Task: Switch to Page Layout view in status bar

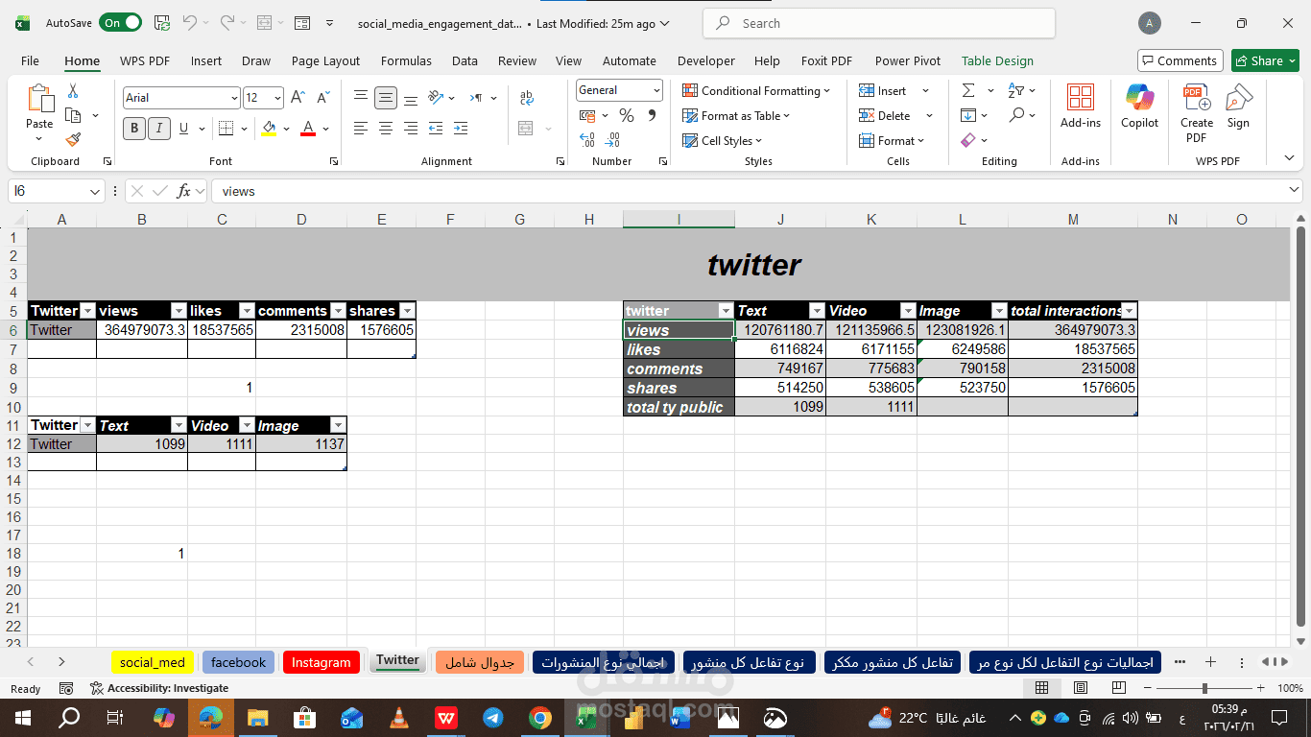Action: [1080, 688]
